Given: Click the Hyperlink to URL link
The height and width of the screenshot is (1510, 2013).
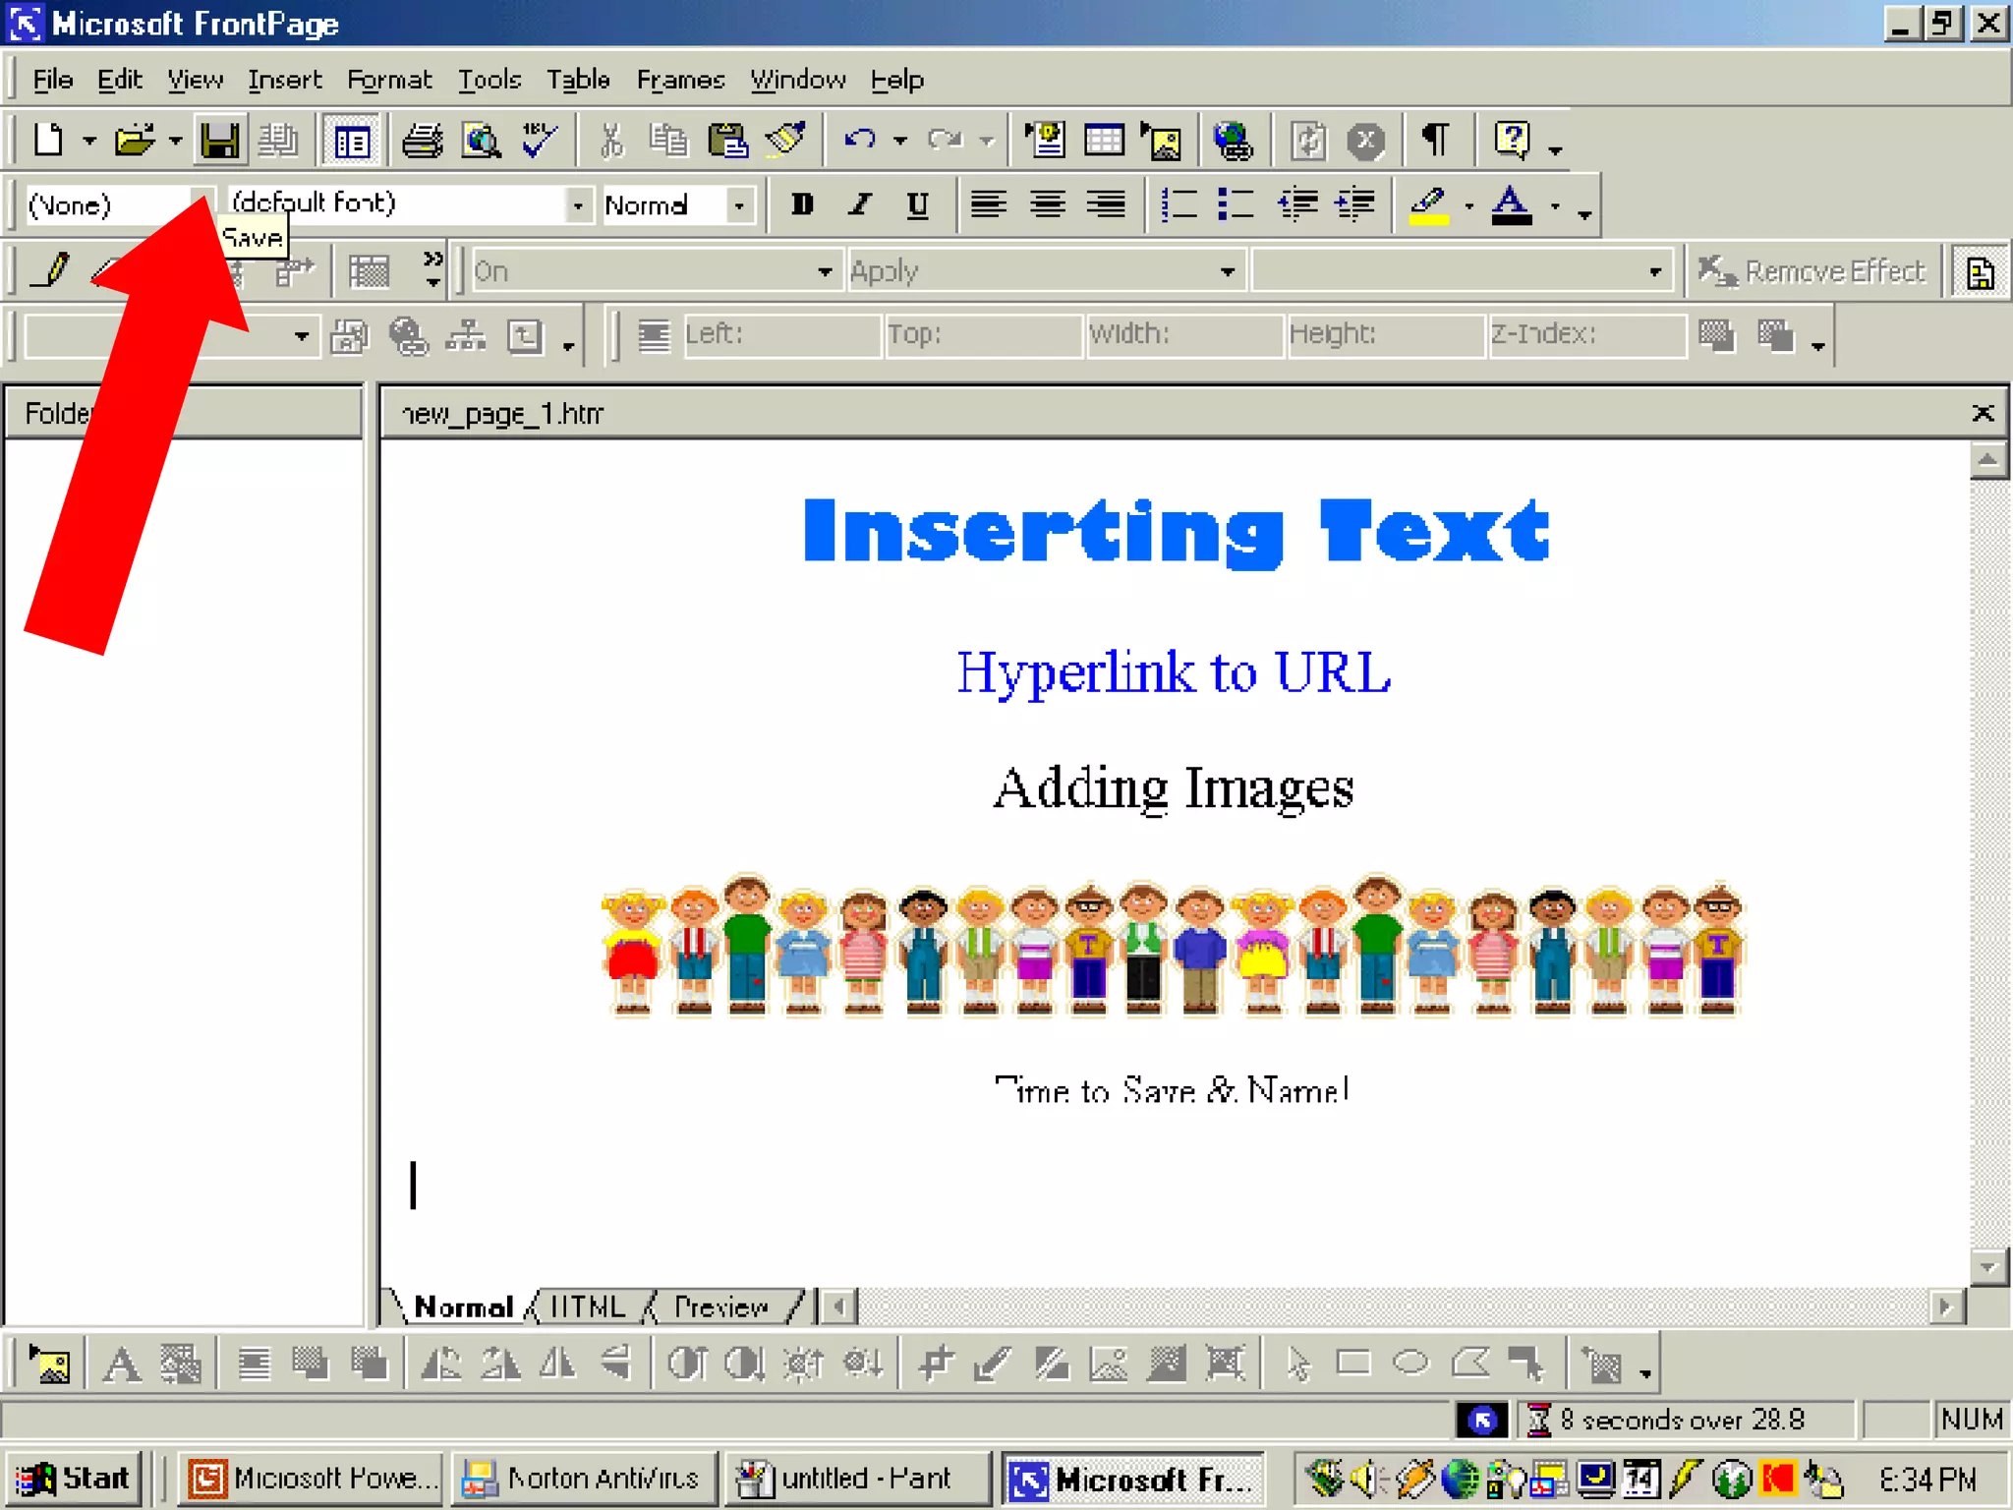Looking at the screenshot, I should 1174,673.
